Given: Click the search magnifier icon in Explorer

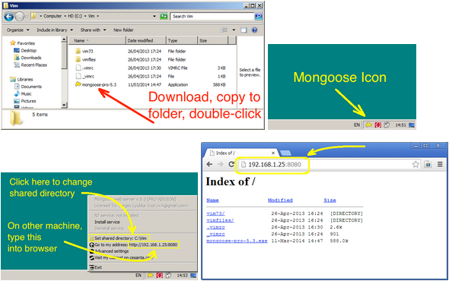Looking at the screenshot, I should tap(258, 16).
